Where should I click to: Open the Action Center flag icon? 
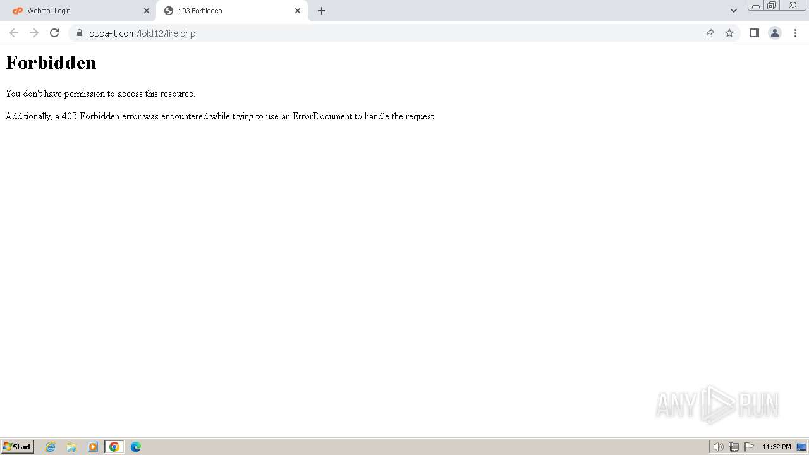[x=749, y=447]
